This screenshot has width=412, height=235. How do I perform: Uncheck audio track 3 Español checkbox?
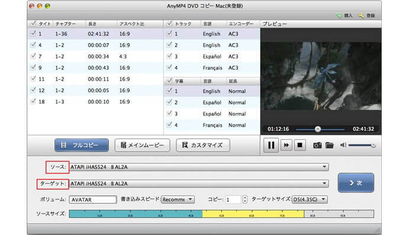(x=169, y=56)
